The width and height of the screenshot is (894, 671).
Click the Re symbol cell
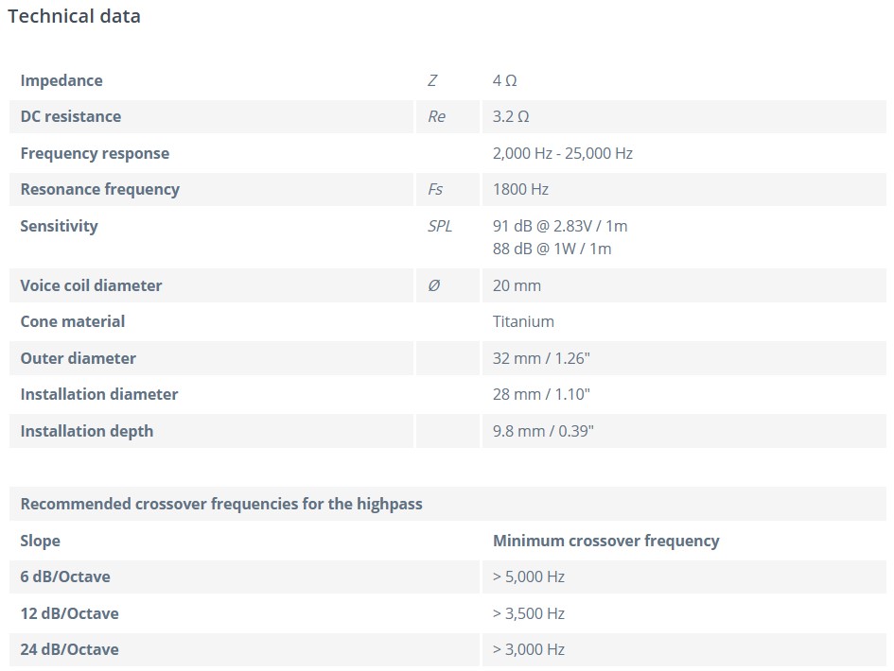(436, 116)
